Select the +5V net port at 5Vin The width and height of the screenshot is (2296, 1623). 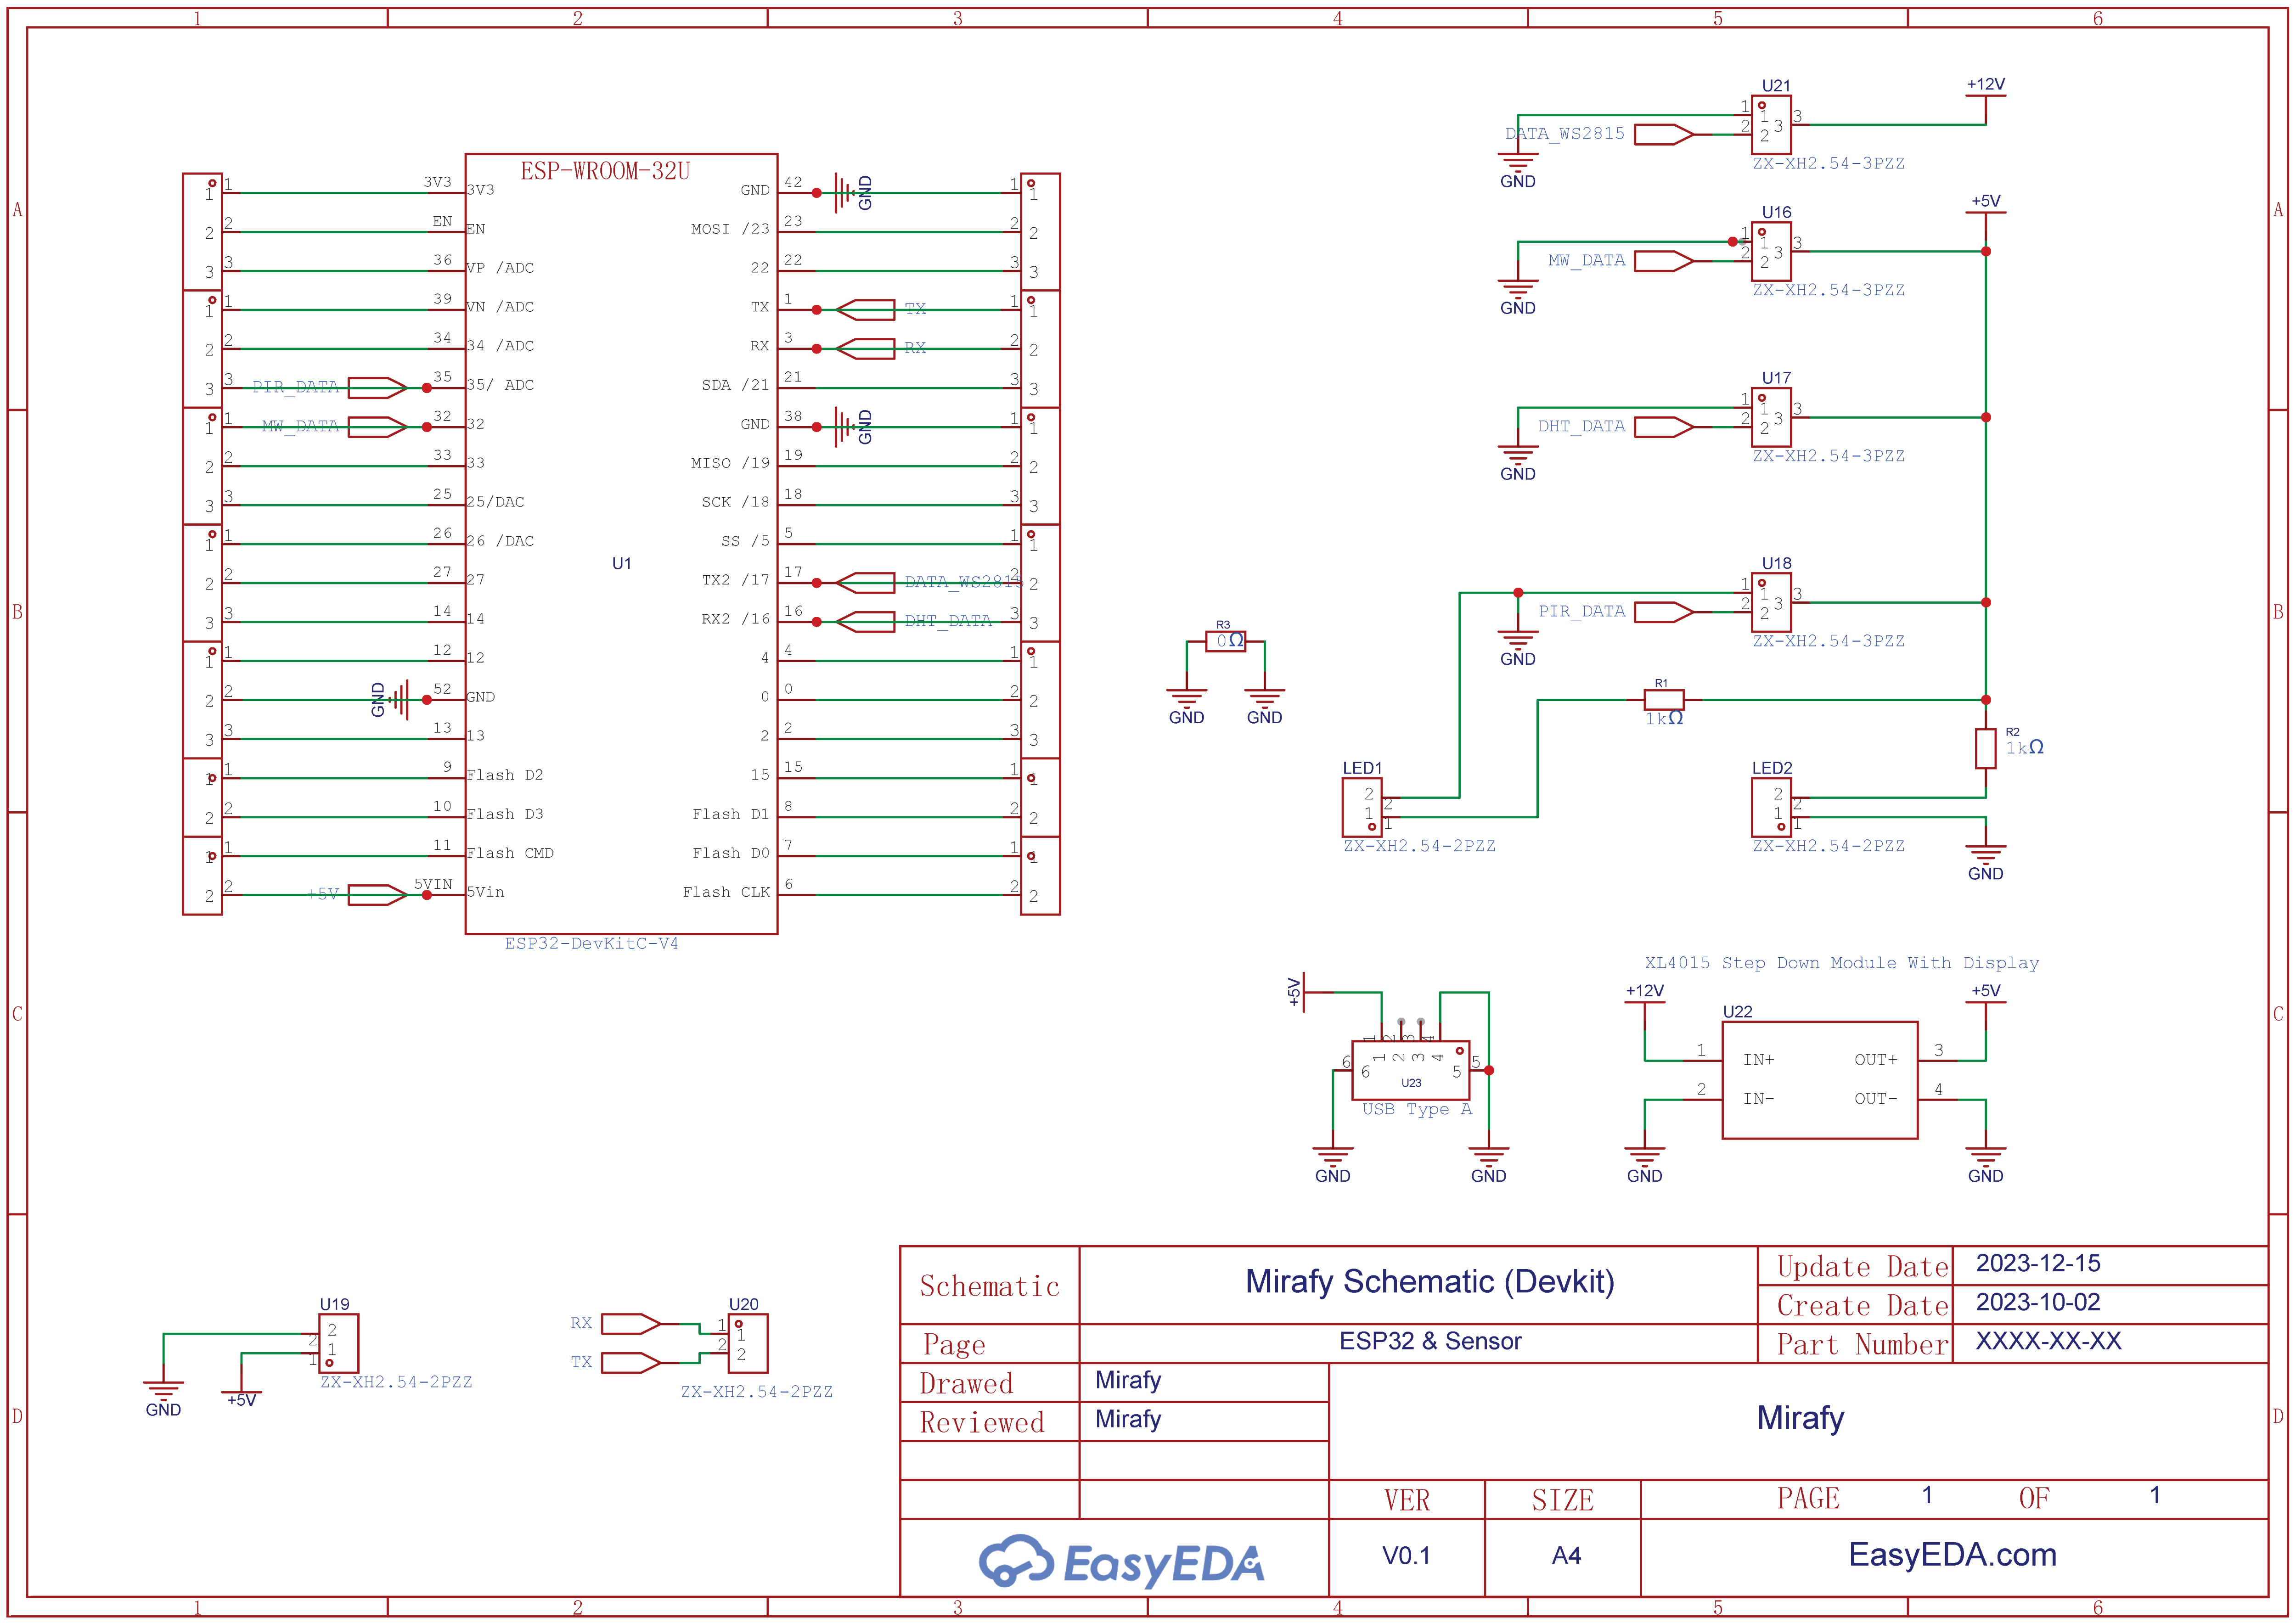(377, 895)
